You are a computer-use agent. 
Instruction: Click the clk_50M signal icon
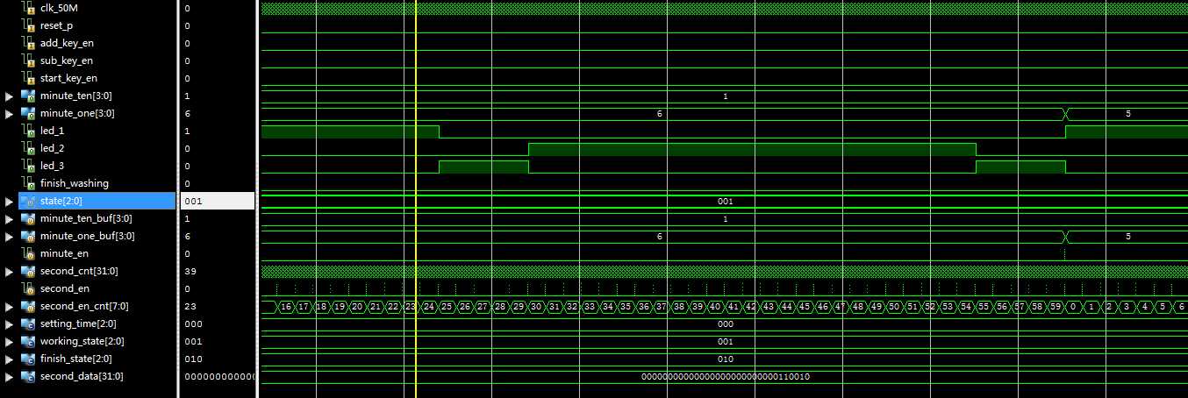(x=27, y=8)
